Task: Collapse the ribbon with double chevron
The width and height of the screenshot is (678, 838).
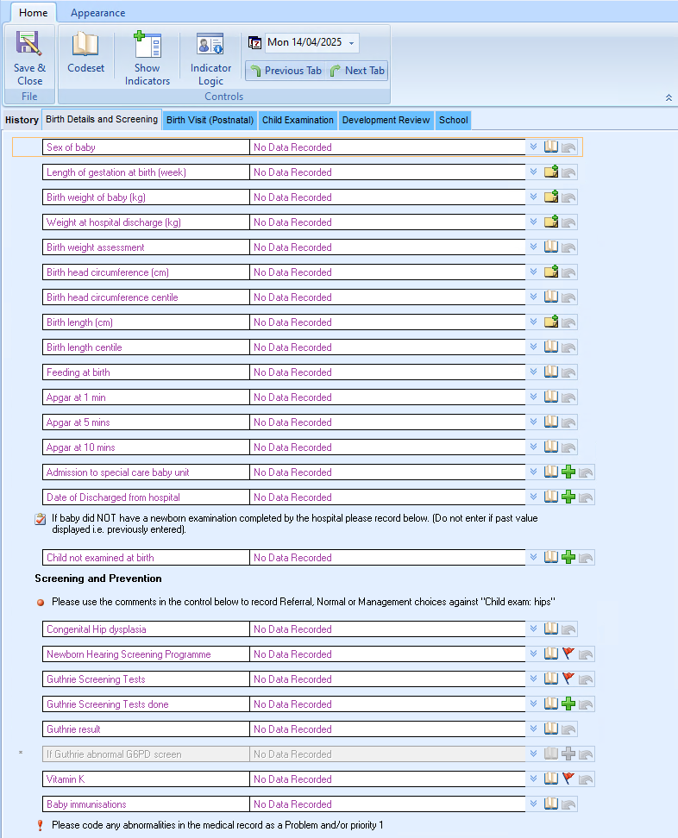Action: tap(669, 97)
